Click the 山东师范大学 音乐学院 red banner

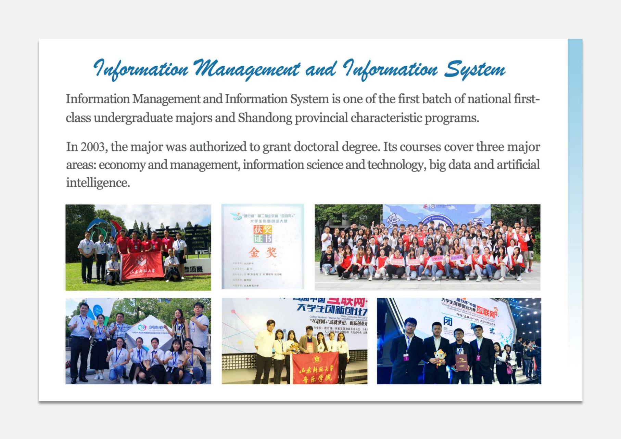coord(315,369)
